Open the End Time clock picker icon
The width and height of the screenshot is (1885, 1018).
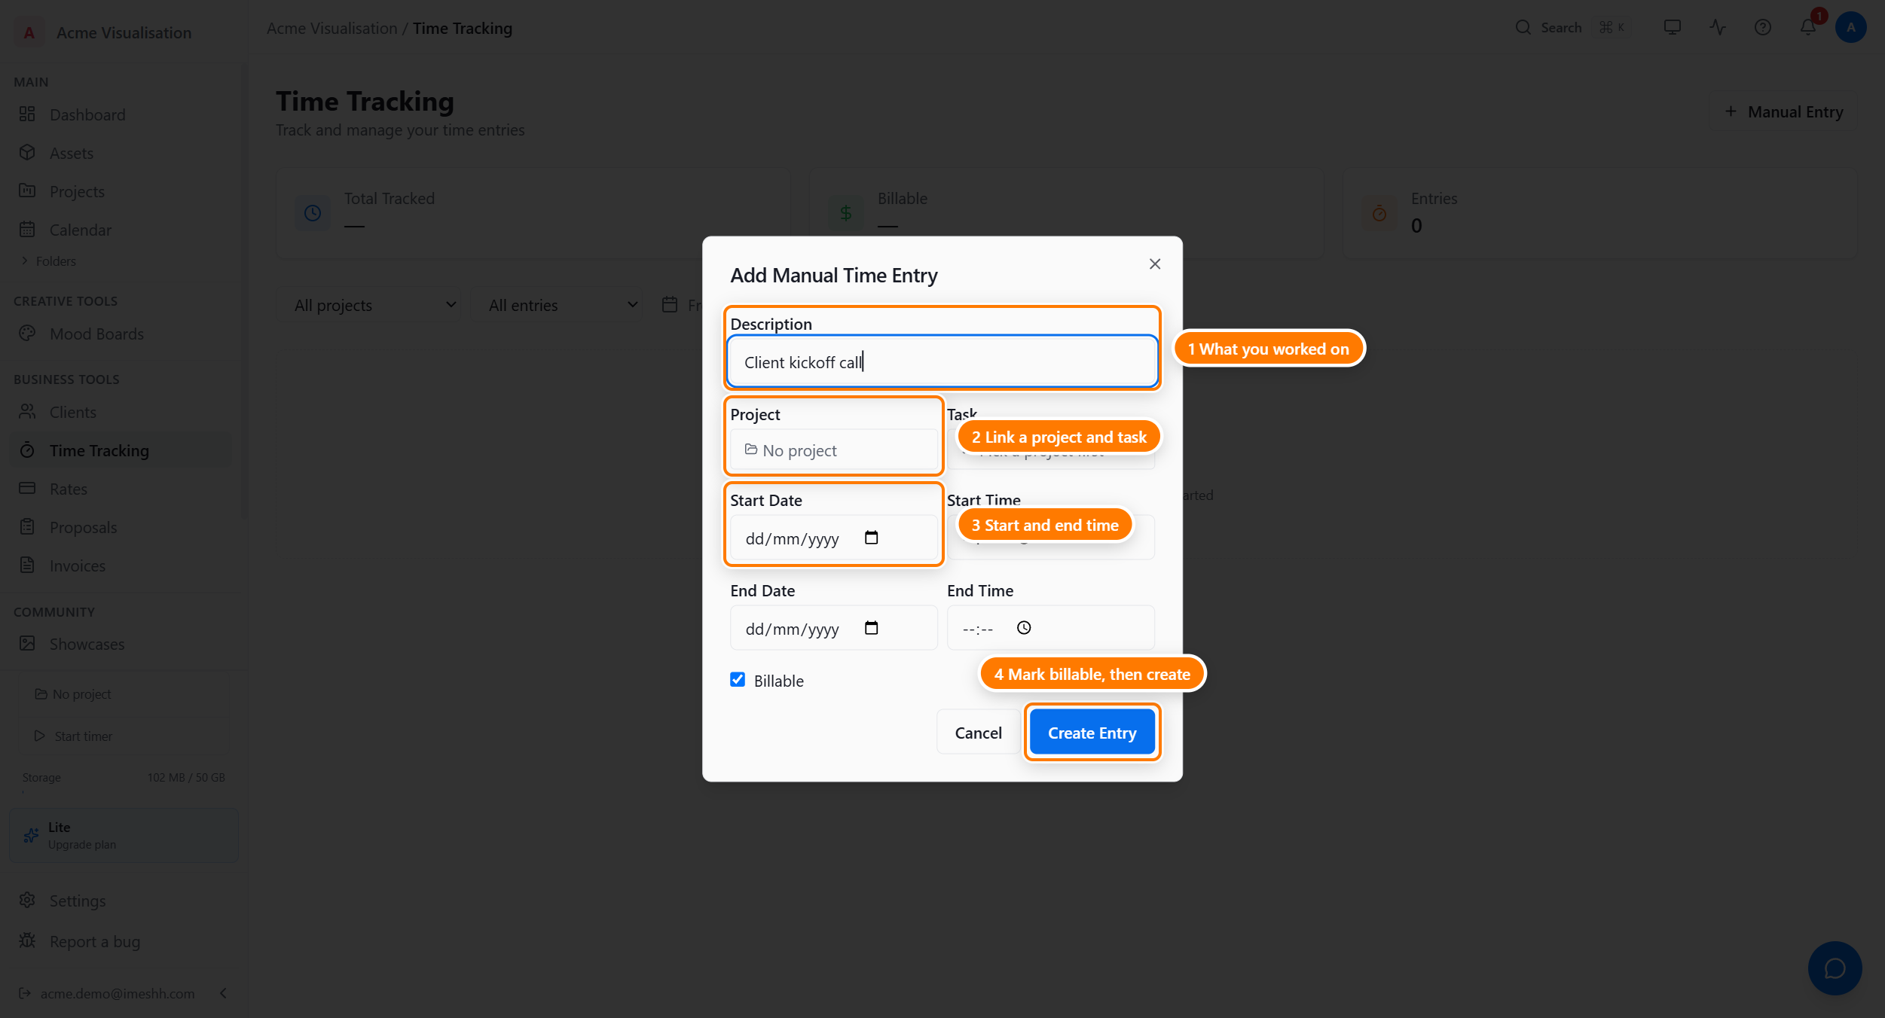(1023, 628)
